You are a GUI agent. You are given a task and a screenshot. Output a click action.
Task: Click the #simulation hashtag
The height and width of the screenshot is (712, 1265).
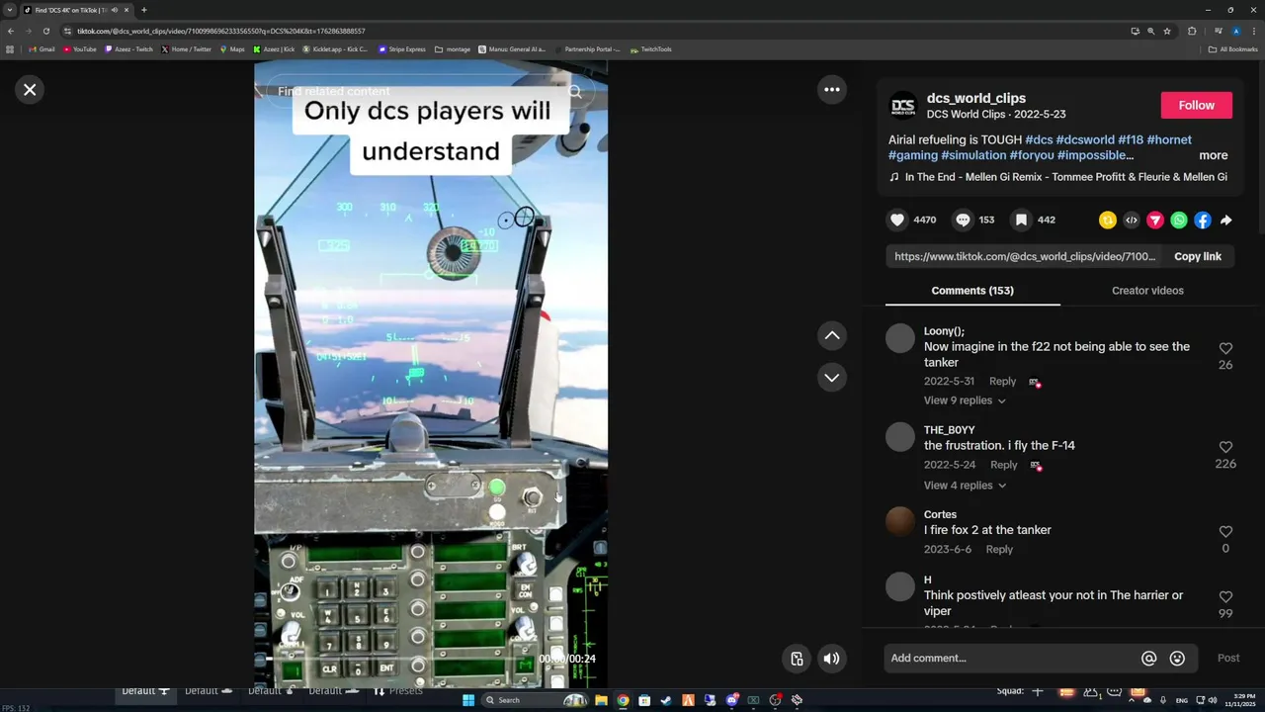973,156
